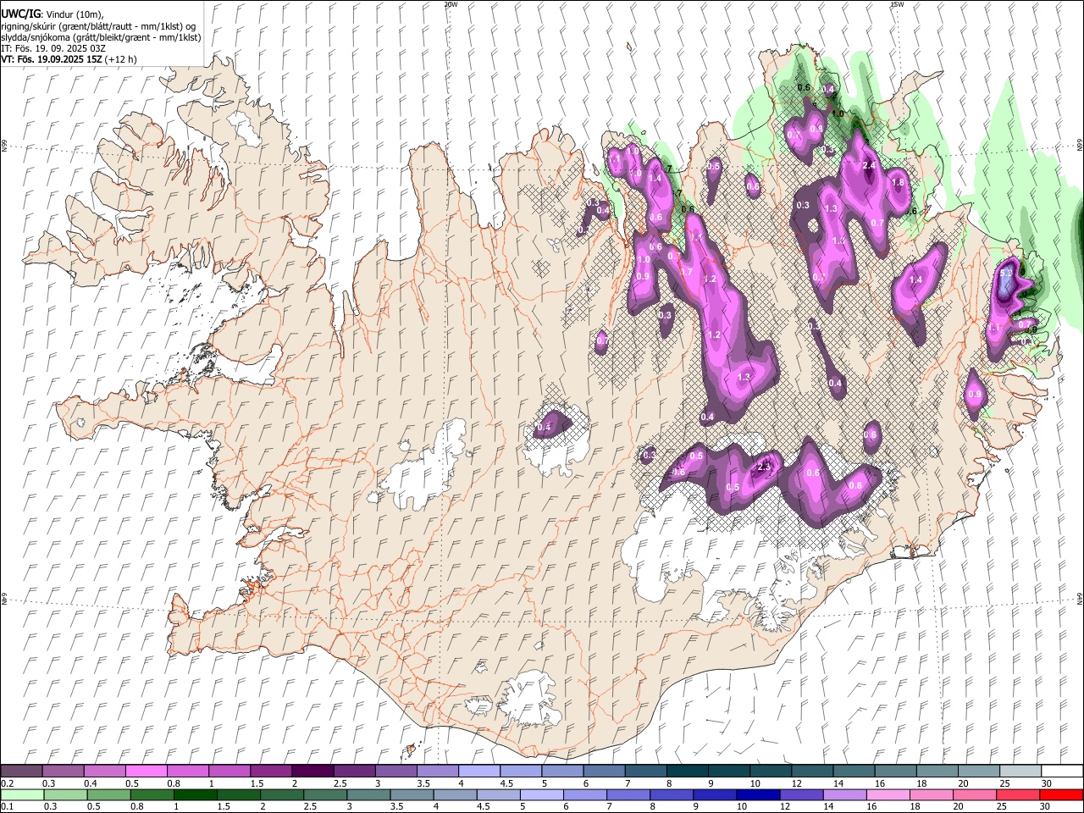
Task: Click the light green 0.3 swatch in lower legend row
Action: 65,794
